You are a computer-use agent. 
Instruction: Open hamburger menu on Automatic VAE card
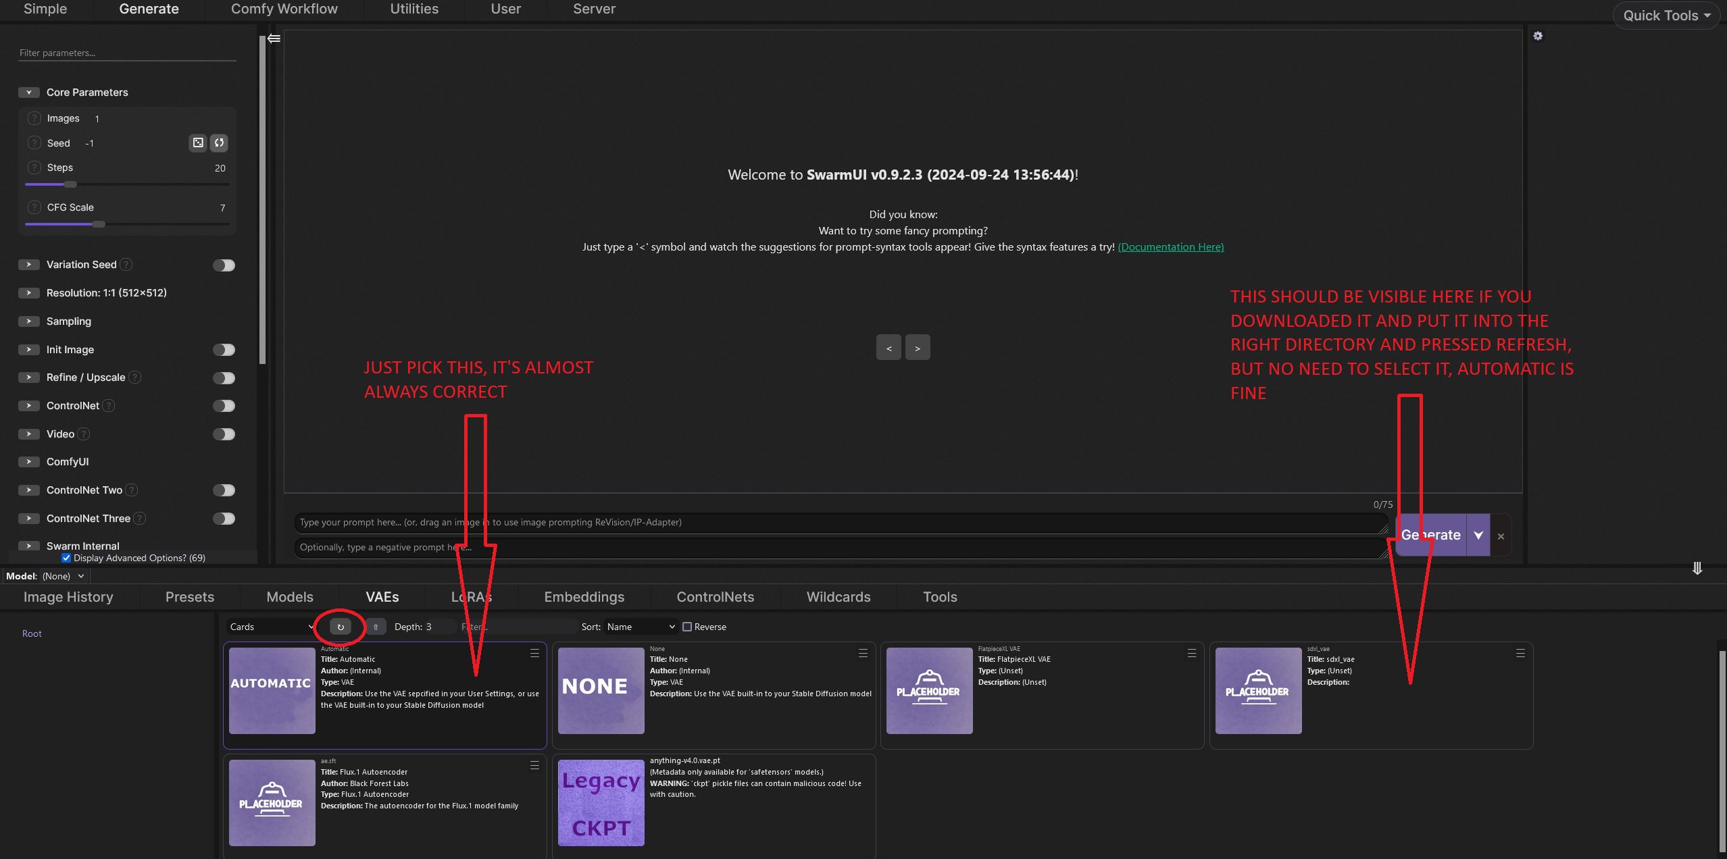point(534,653)
